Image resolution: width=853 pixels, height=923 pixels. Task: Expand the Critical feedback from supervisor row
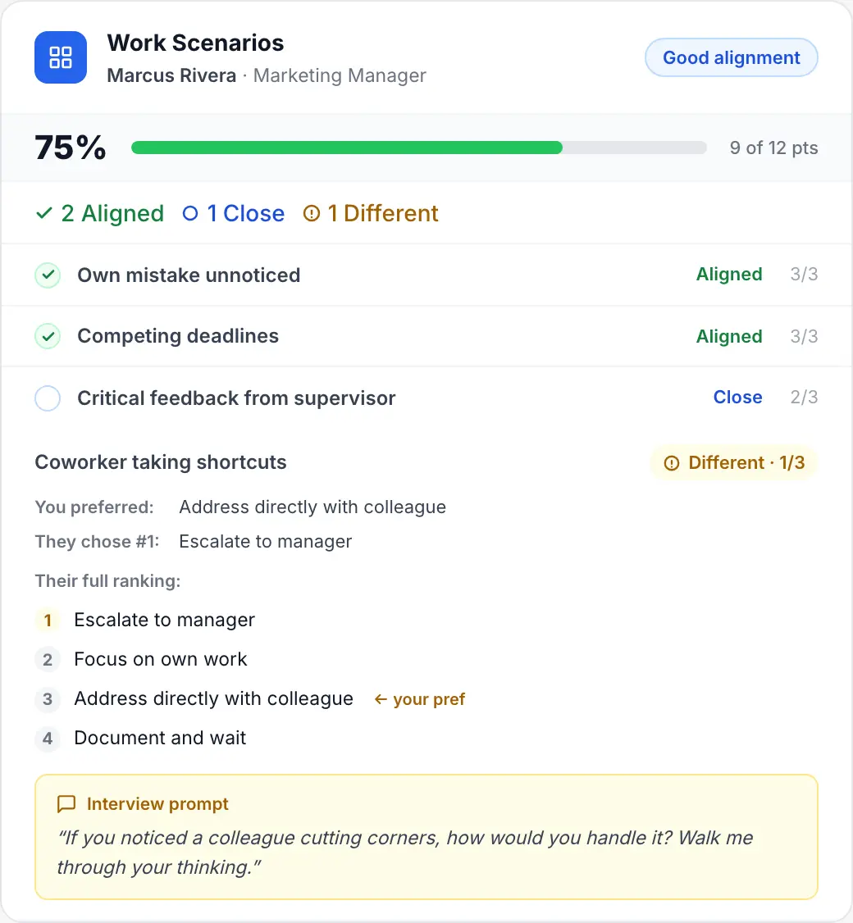click(x=236, y=398)
